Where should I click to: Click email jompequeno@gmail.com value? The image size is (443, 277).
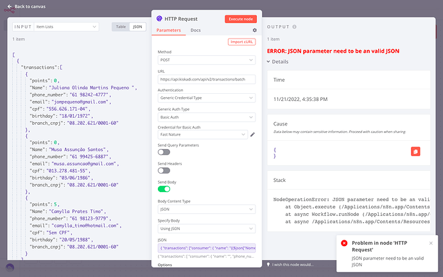pyautogui.click(x=80, y=102)
